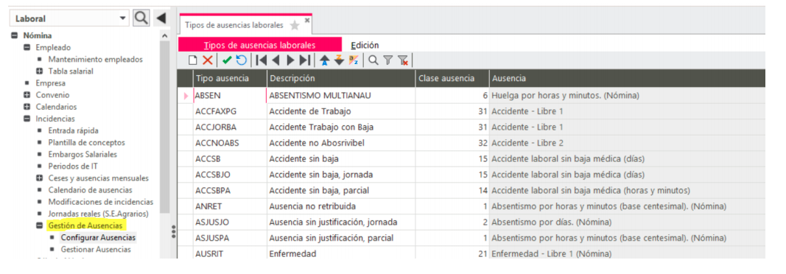Viewport: 786px width, 274px height.
Task: Select the ACCFAXPG cell
Action: pos(230,111)
